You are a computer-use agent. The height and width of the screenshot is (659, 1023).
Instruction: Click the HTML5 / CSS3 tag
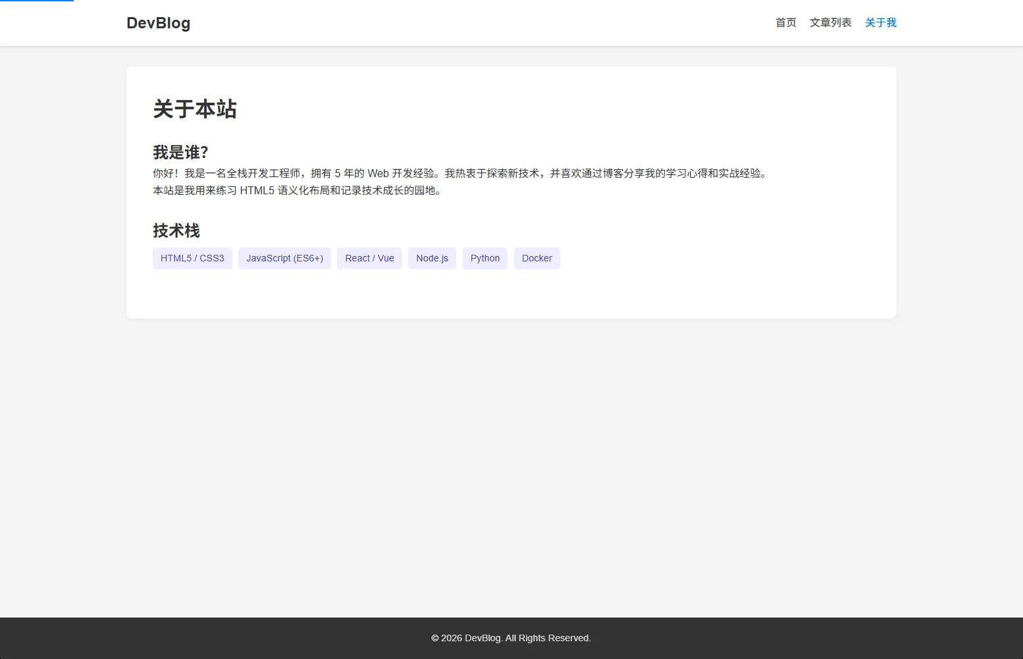(x=192, y=259)
